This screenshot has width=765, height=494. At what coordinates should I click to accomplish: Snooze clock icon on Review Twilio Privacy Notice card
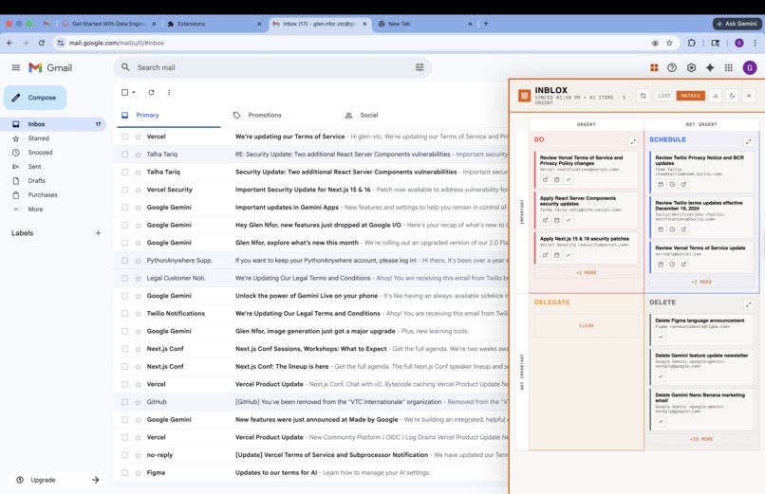[672, 185]
